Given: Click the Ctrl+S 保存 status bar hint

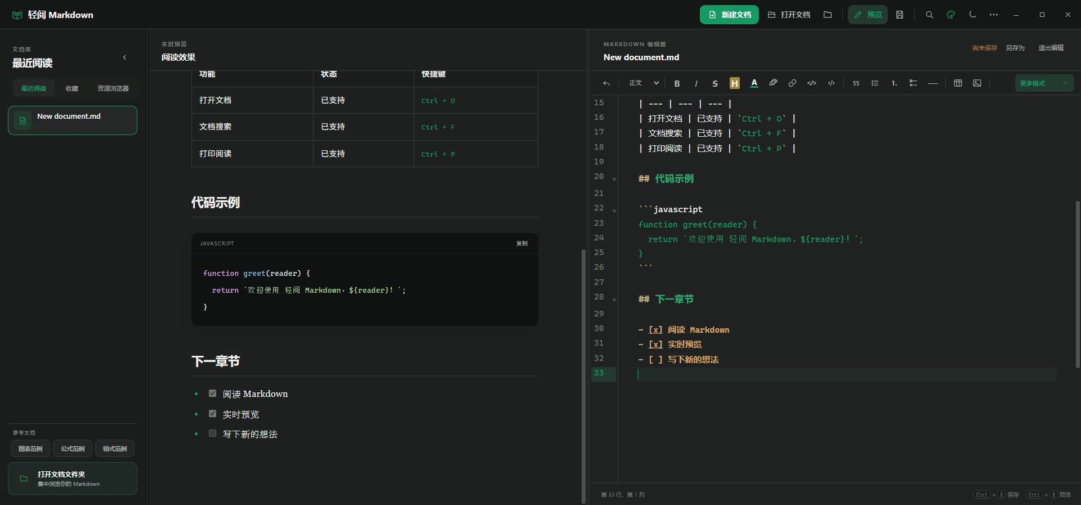Looking at the screenshot, I should click(997, 495).
